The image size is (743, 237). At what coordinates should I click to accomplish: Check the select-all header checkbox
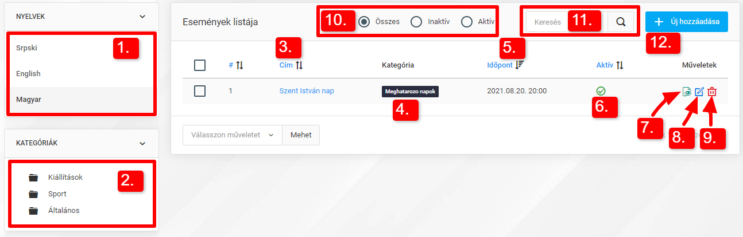tap(200, 65)
